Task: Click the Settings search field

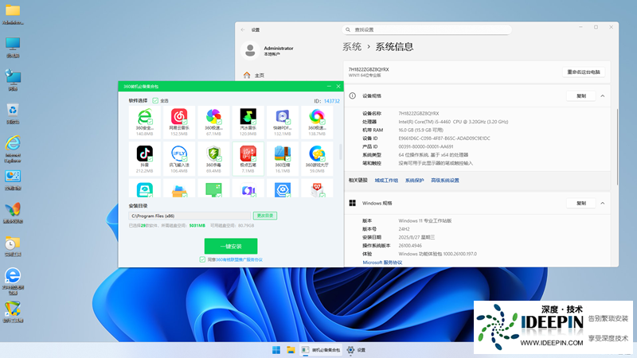Action: 427,29
